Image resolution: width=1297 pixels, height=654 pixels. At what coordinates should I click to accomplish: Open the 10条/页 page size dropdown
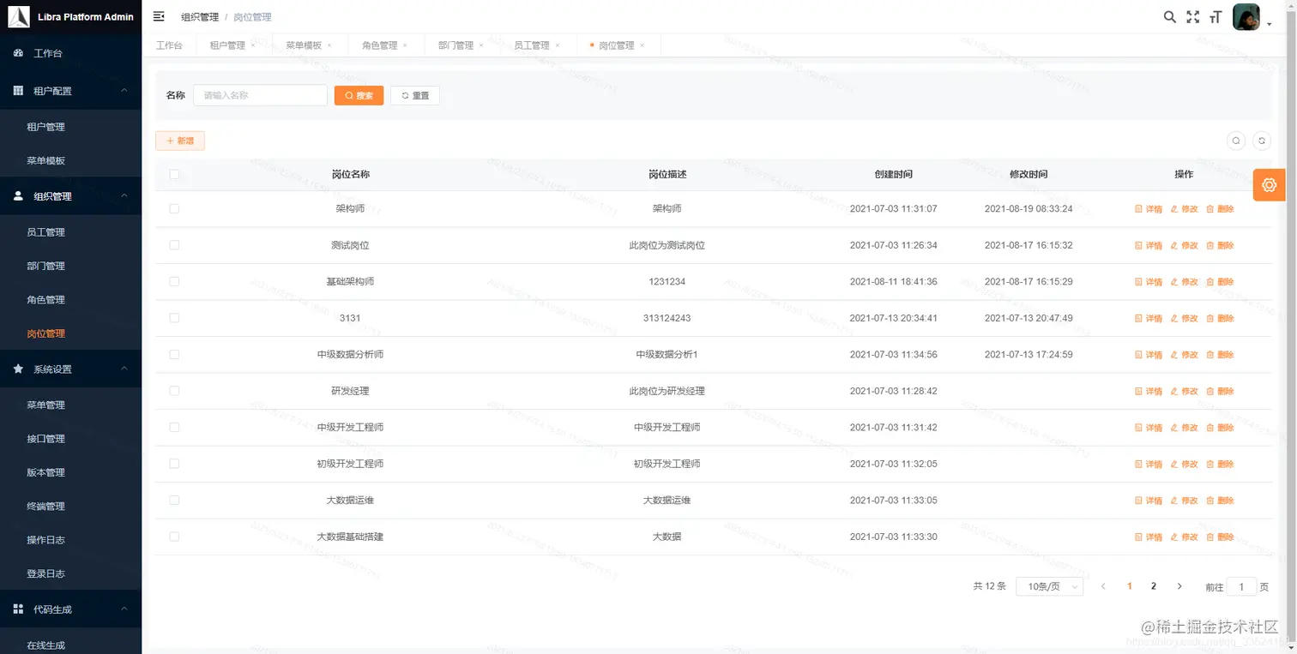point(1049,586)
